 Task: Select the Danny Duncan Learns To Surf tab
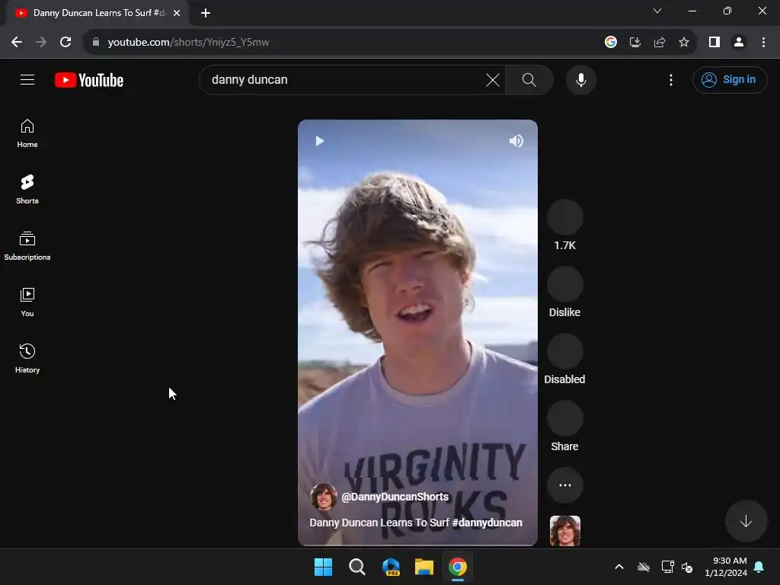pos(97,13)
